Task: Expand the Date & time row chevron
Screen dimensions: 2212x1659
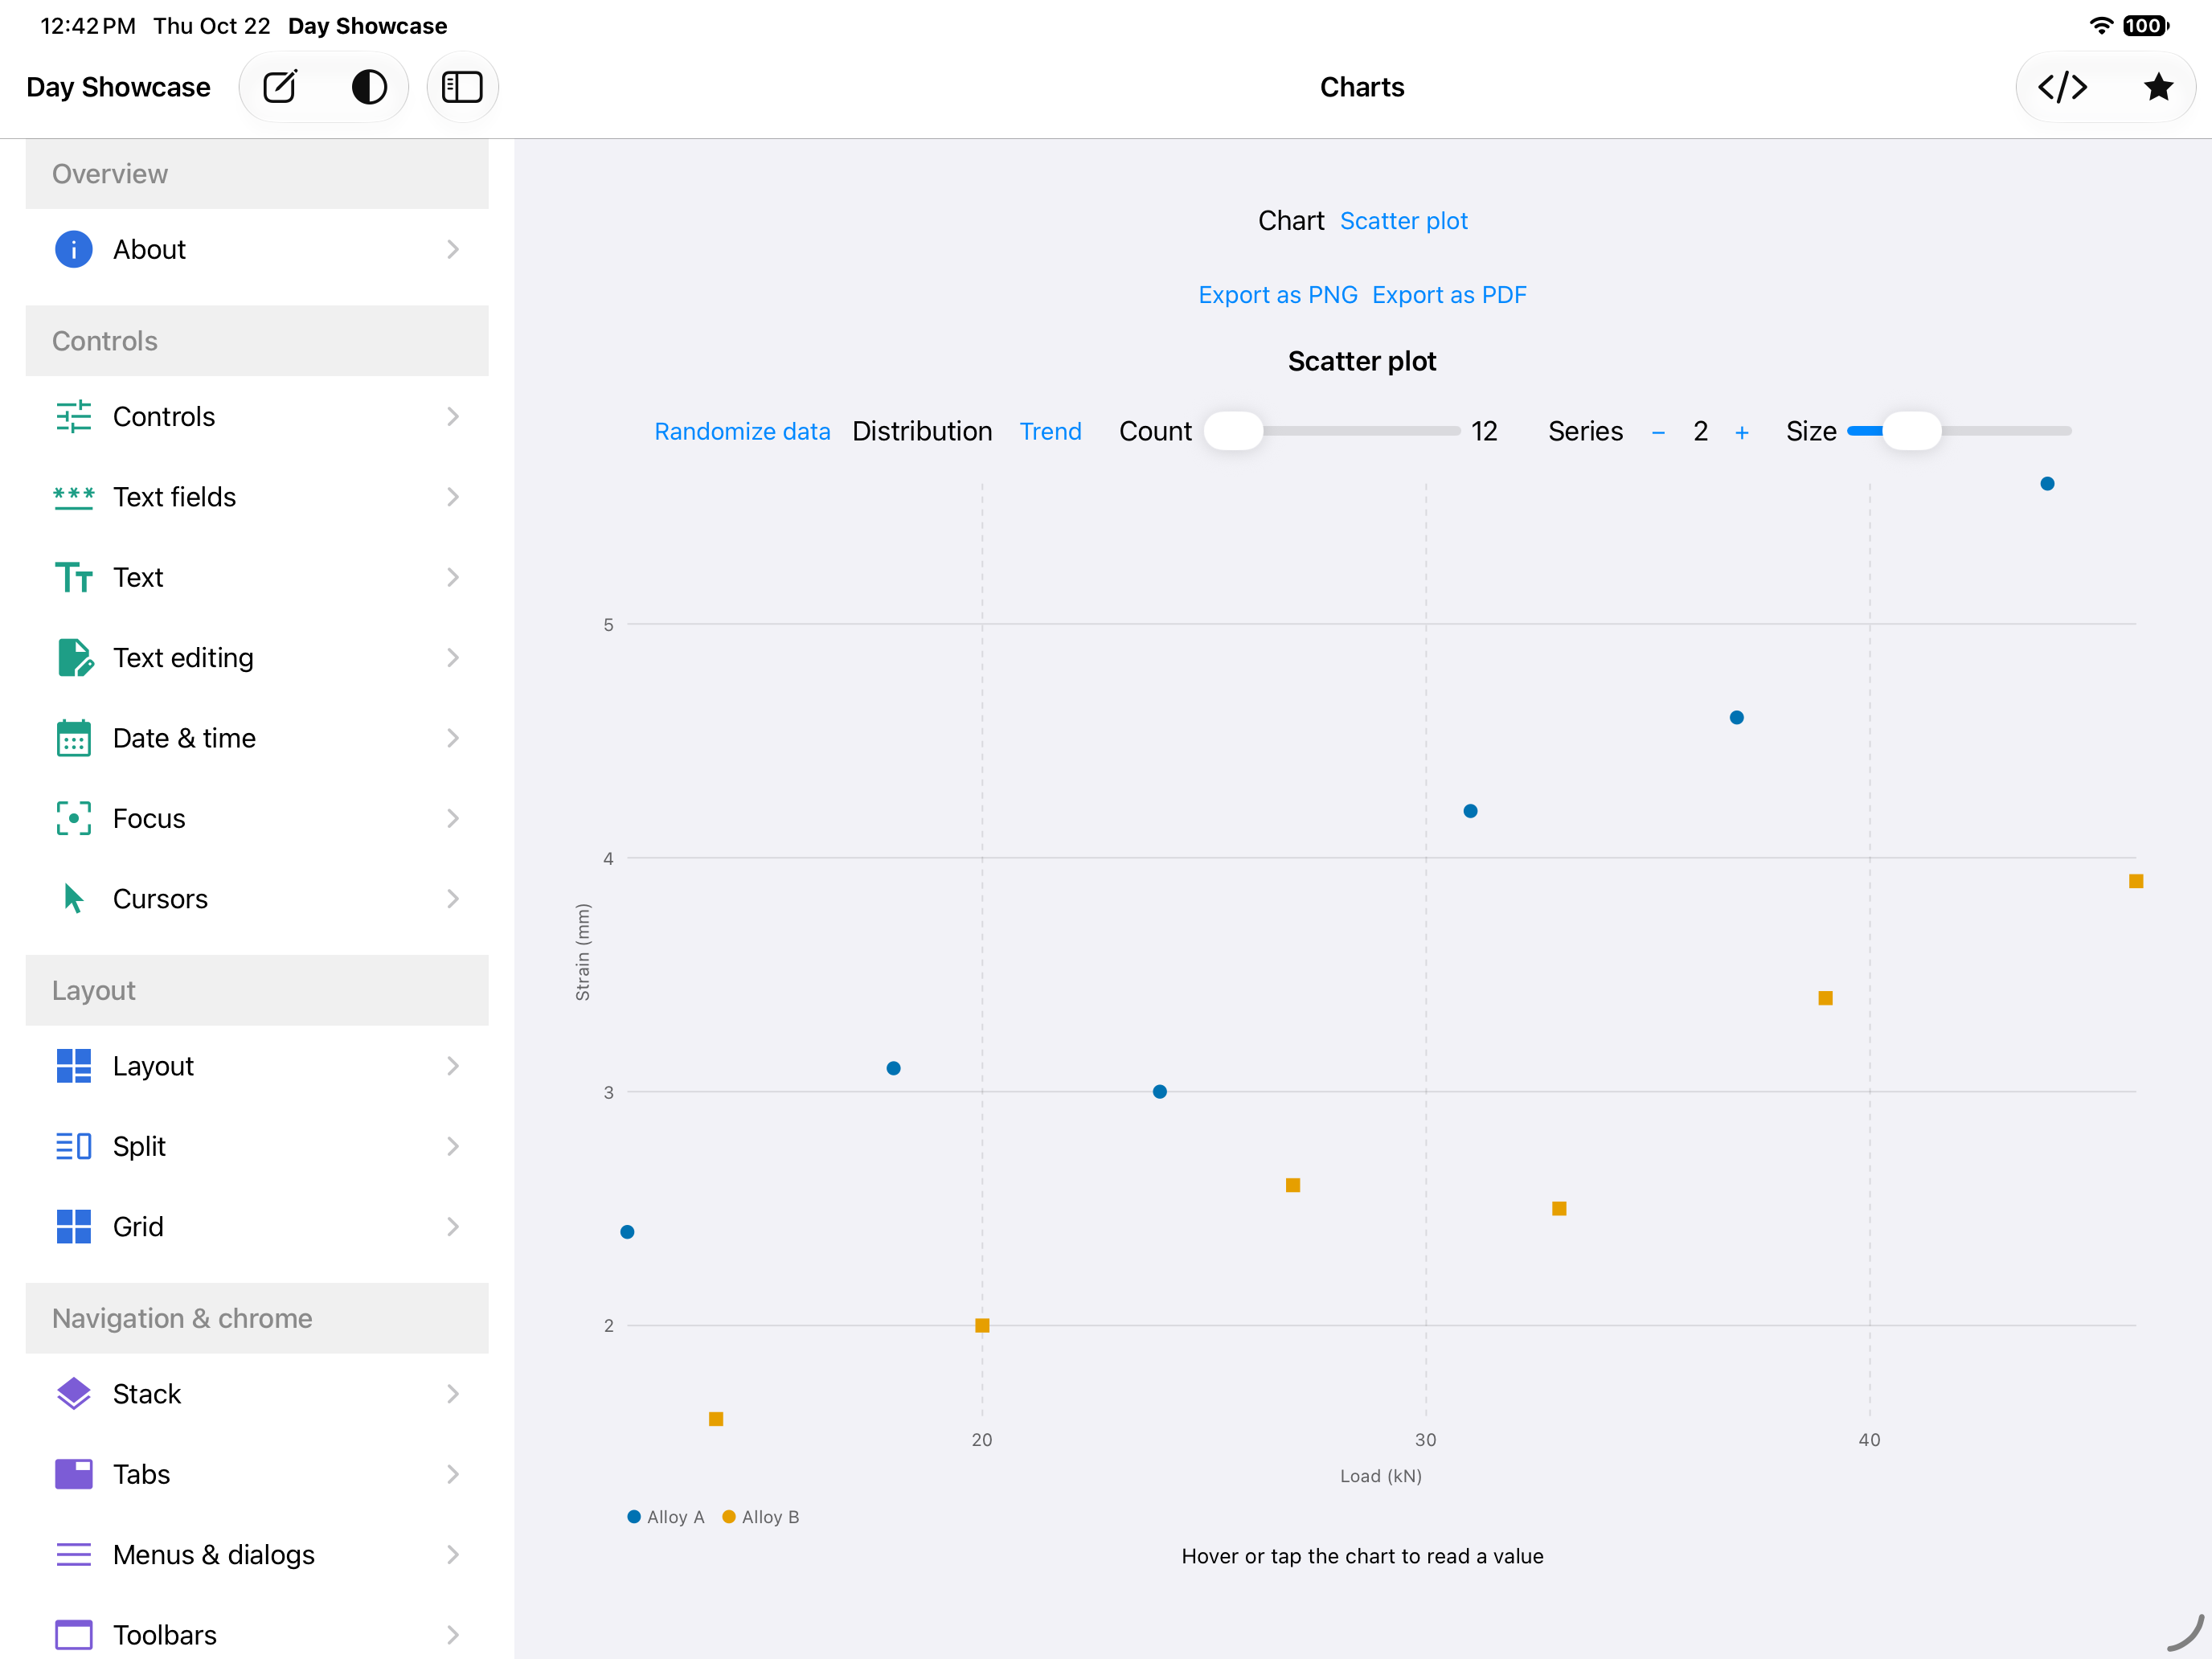Action: (x=453, y=738)
